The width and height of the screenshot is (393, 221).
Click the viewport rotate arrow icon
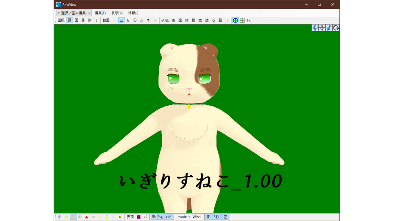point(336,28)
